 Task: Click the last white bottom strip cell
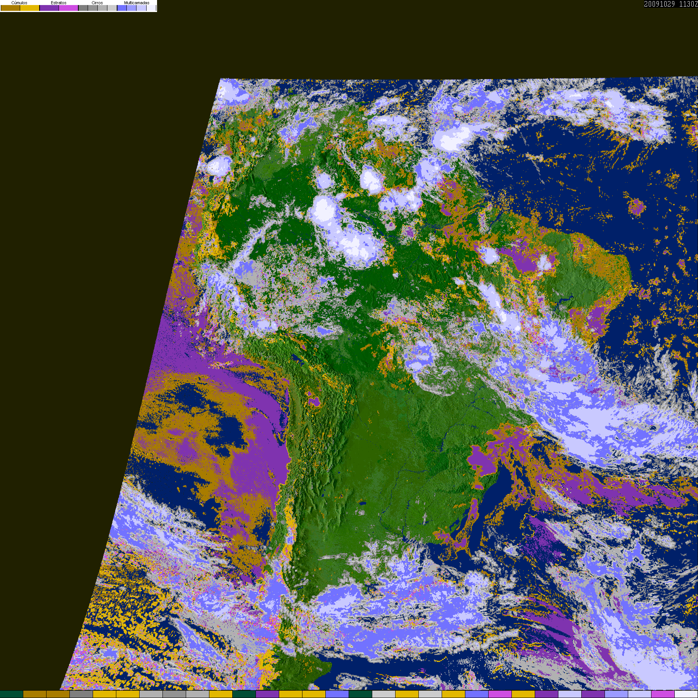(686, 694)
